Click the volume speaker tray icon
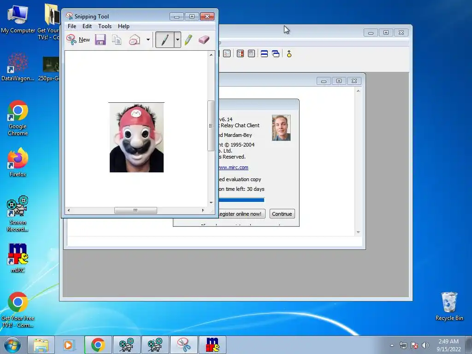Screen dimensions: 472x354 tap(425, 345)
